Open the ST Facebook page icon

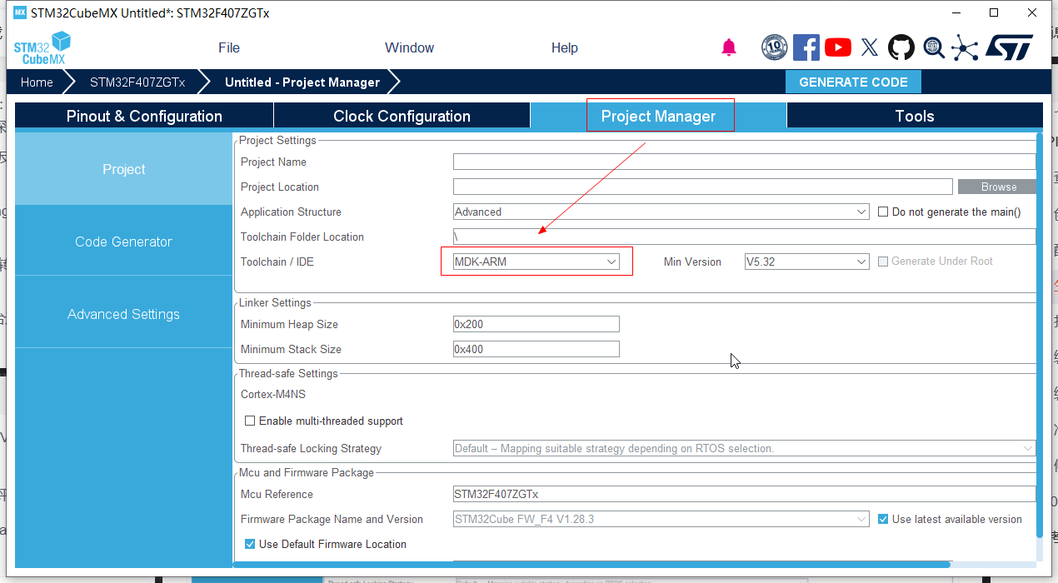pos(806,47)
